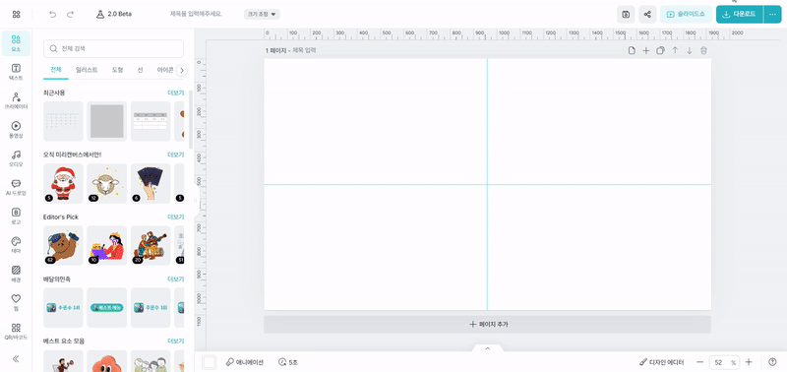This screenshot has height=372, width=787.
Task: Open the QR/바코드 sidebar tab
Action: (x=16, y=332)
